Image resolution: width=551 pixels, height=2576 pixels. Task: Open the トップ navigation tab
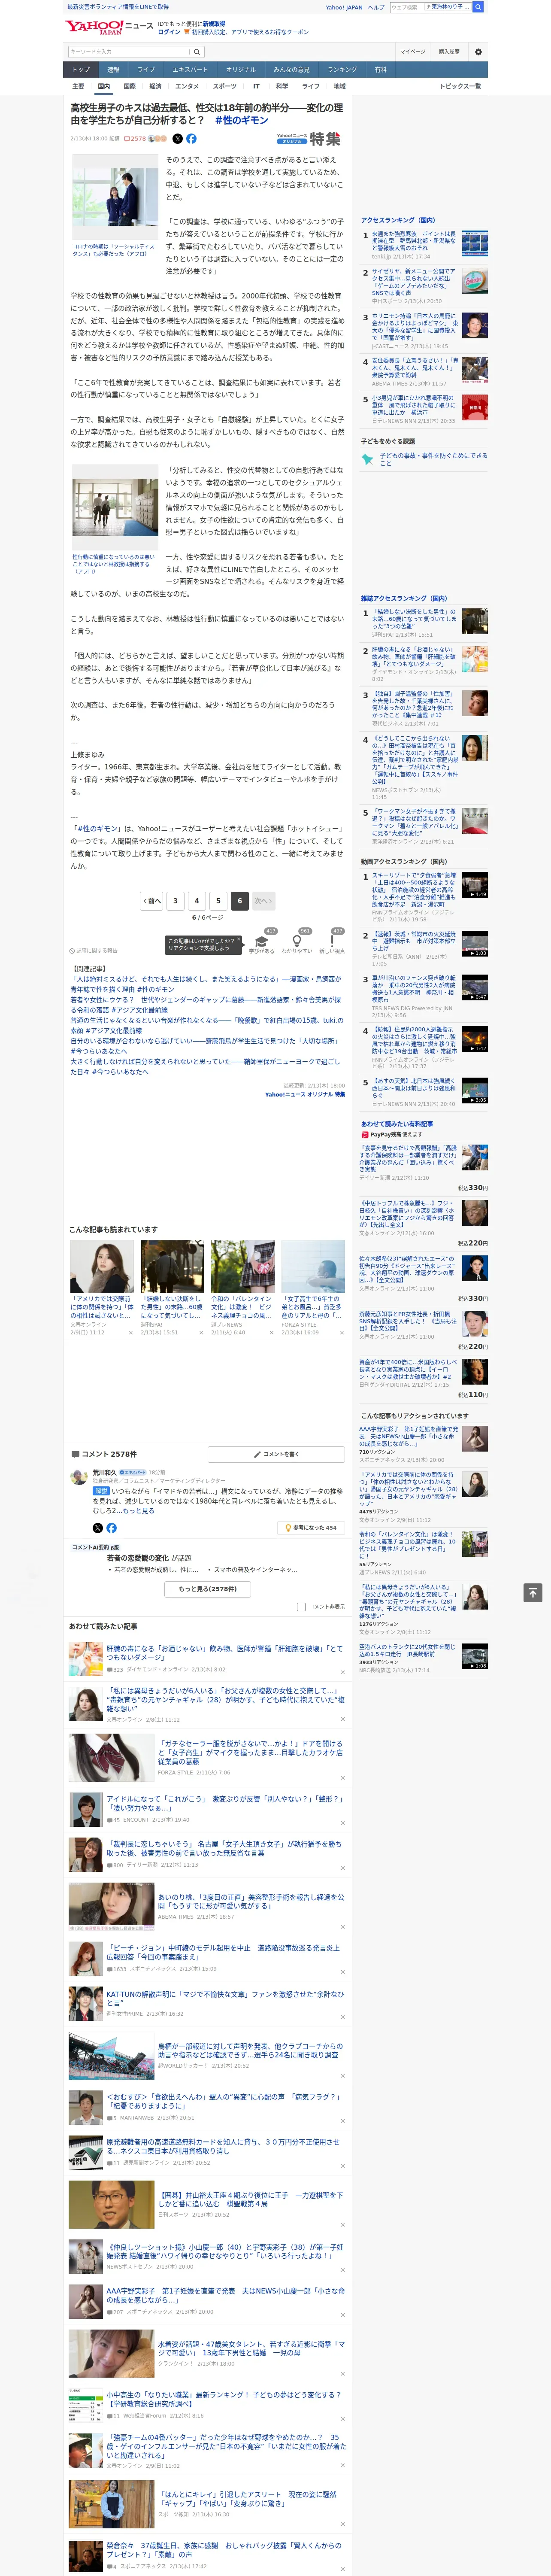point(81,70)
